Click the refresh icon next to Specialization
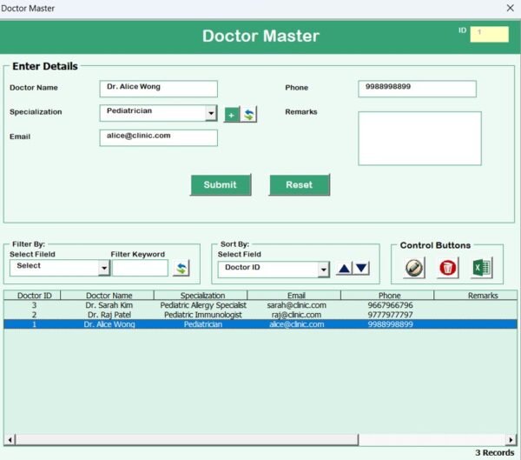The width and height of the screenshot is (521, 460). tap(249, 115)
